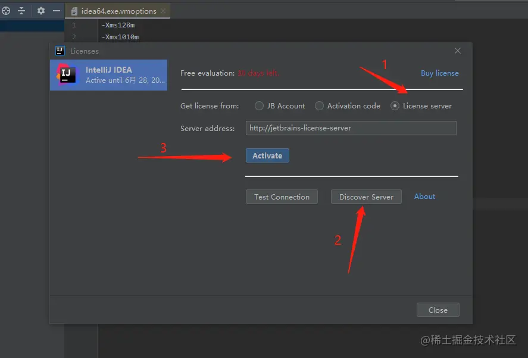
Task: Open the About link
Action: click(424, 197)
